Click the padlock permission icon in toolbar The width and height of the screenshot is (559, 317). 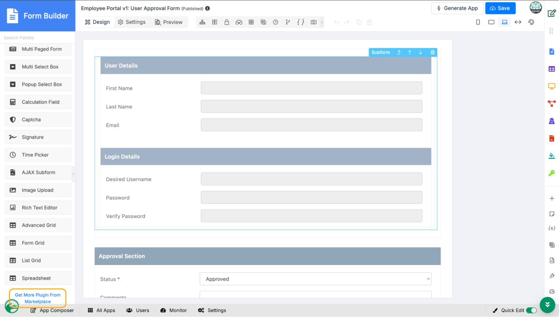pyautogui.click(x=227, y=22)
